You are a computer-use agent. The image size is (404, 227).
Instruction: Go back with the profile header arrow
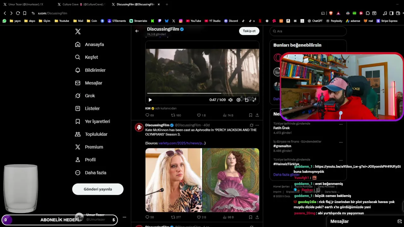(137, 31)
